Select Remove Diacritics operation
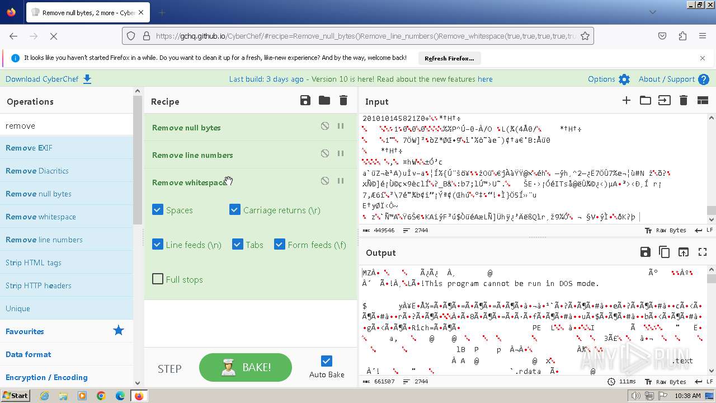Image resolution: width=716 pixels, height=403 pixels. (67, 171)
